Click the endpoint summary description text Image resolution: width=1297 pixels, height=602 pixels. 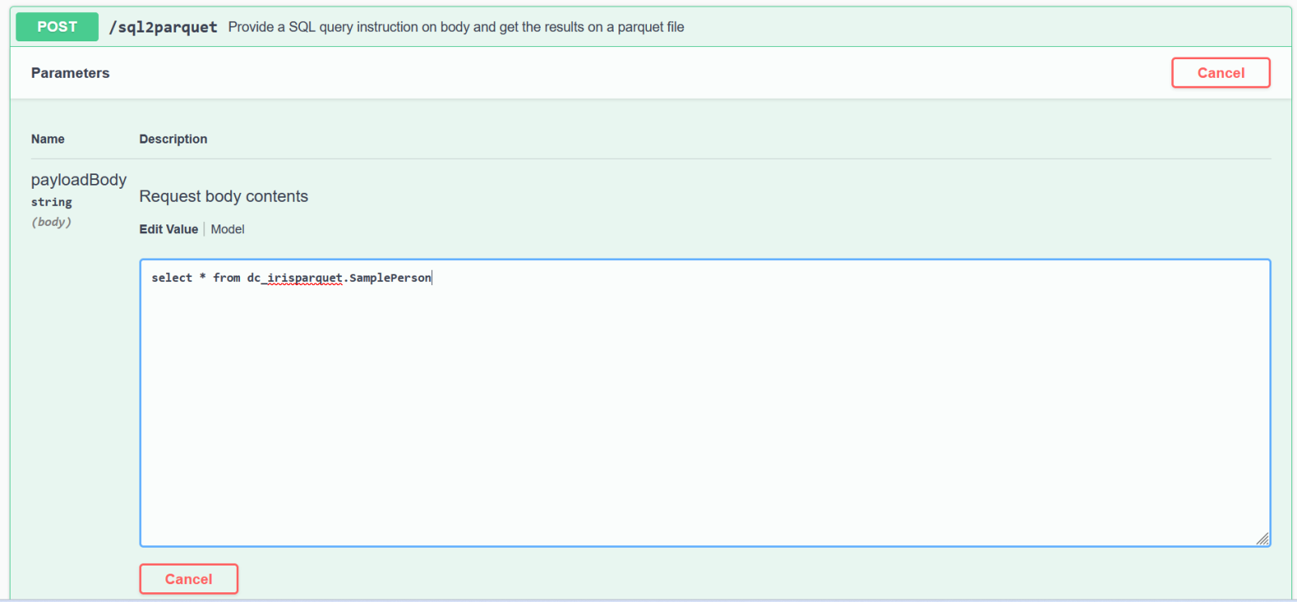[x=456, y=27]
